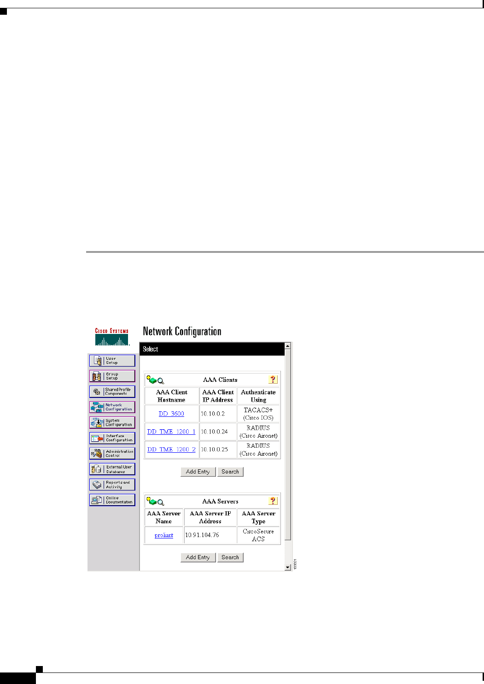The image size is (484, 684).
Task: Click the AAA Servers help question mark
Action: [x=273, y=501]
